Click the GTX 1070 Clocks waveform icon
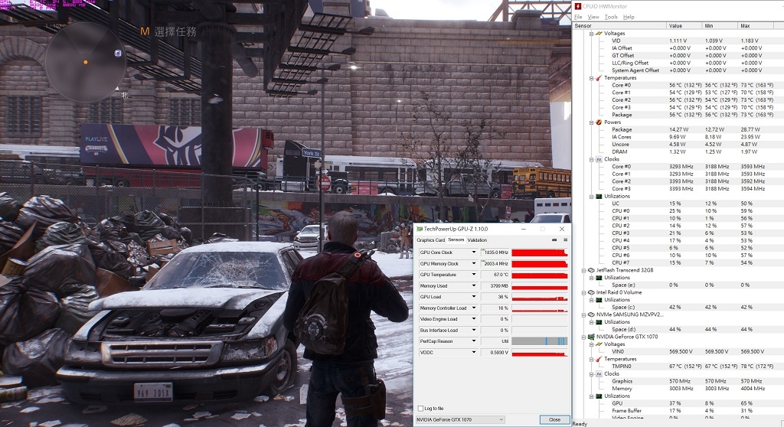This screenshot has width=784, height=427. coord(599,374)
